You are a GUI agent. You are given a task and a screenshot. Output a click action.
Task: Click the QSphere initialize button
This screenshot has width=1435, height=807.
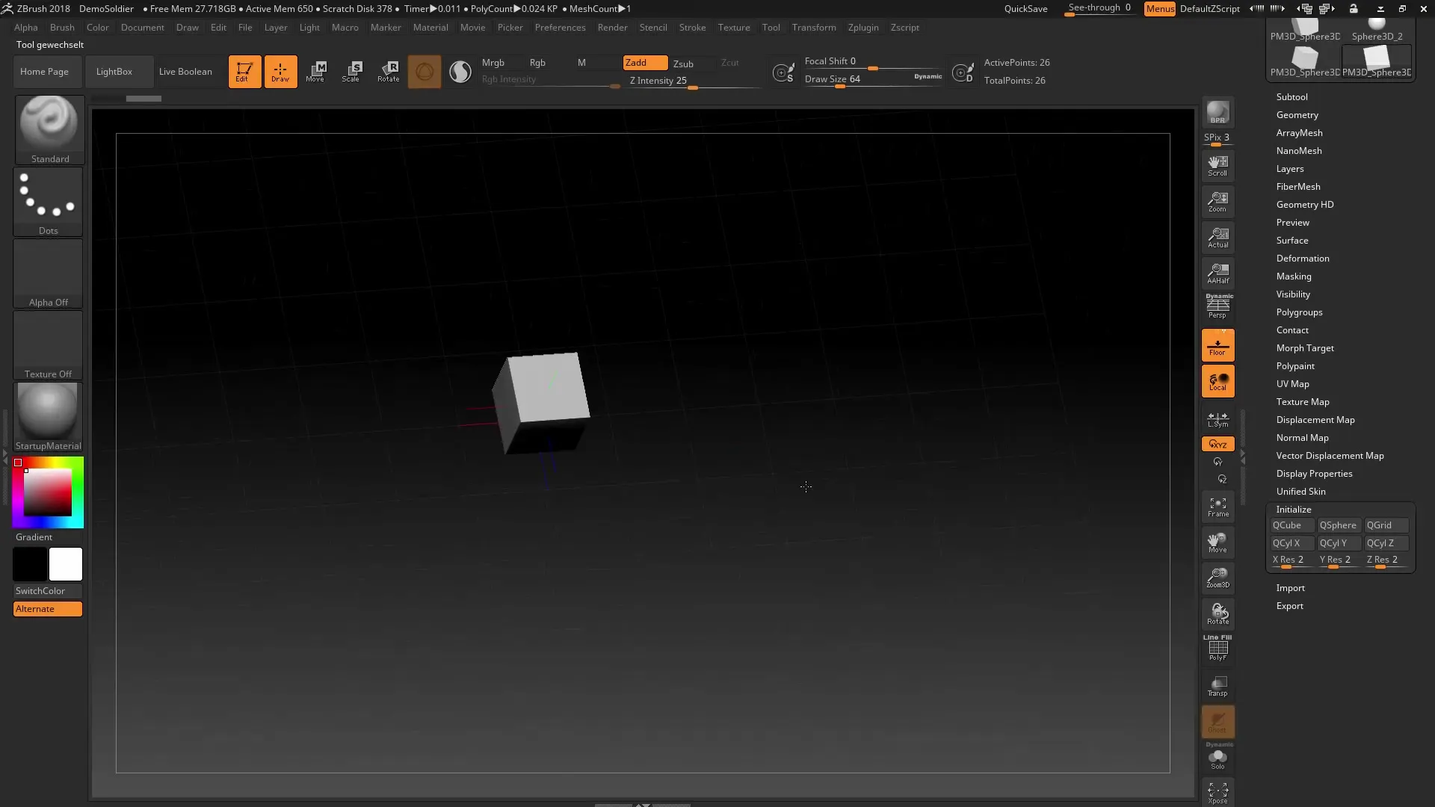click(1338, 525)
